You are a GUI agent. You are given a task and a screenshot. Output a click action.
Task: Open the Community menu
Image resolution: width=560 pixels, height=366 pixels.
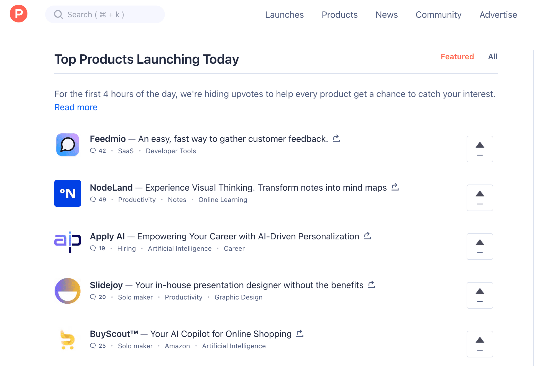click(x=439, y=15)
